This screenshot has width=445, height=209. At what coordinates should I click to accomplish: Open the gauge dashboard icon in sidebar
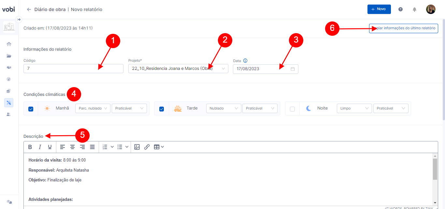pos(9,79)
